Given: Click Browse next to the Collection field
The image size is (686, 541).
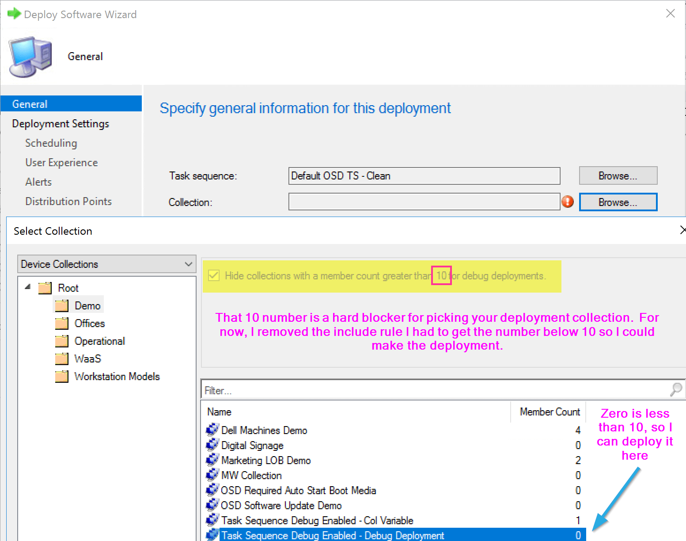Looking at the screenshot, I should pos(618,202).
